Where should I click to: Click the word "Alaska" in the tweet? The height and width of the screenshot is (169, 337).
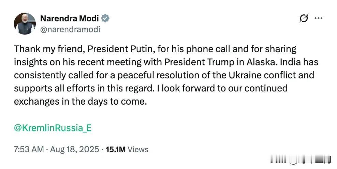262,62
